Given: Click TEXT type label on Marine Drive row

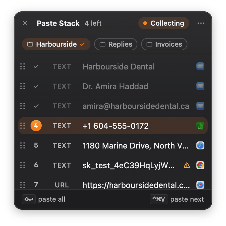Looking at the screenshot, I should (x=62, y=145).
